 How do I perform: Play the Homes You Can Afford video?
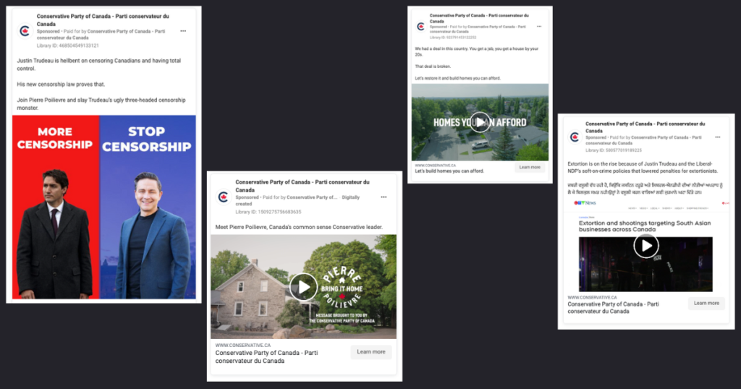(x=480, y=122)
